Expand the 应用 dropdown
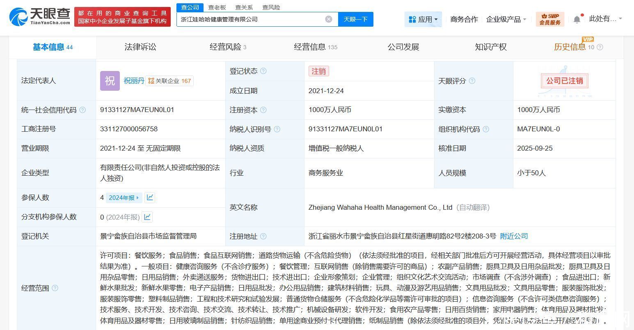Screen dimensions: 634x330 tap(423, 19)
